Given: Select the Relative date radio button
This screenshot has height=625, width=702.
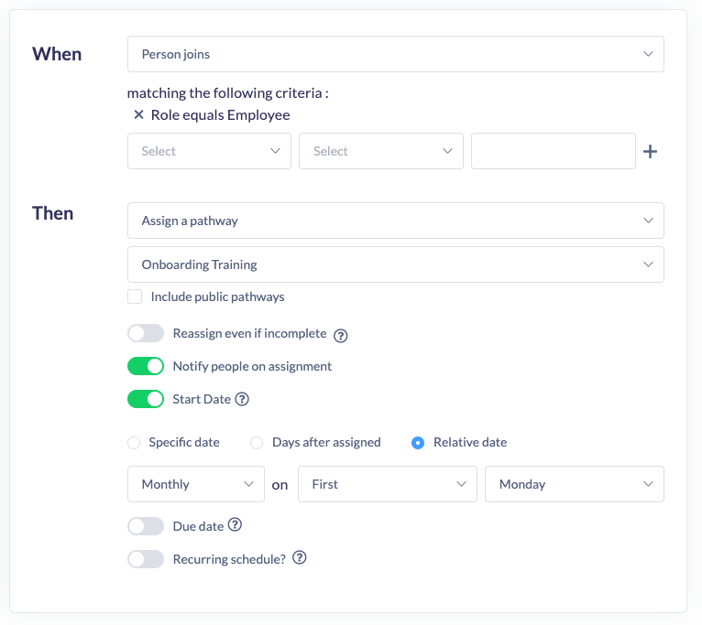Looking at the screenshot, I should click(x=418, y=443).
